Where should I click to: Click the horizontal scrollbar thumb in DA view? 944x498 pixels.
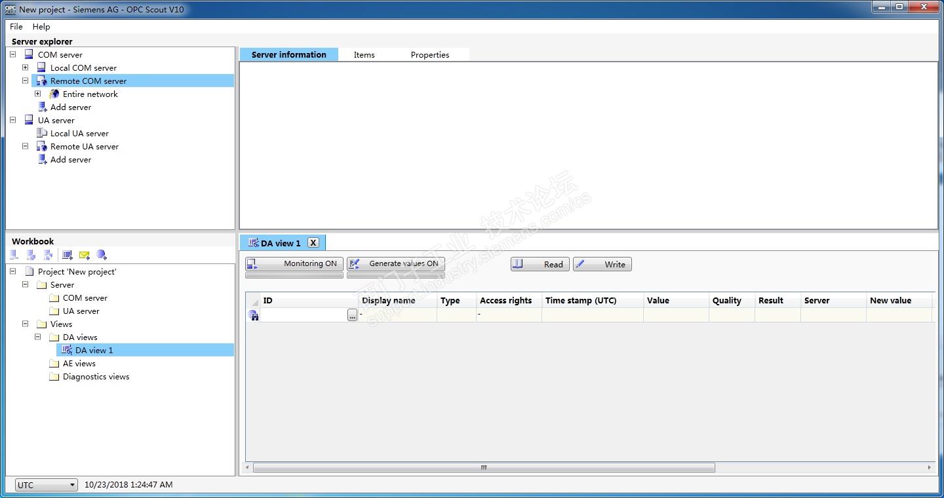tap(484, 468)
